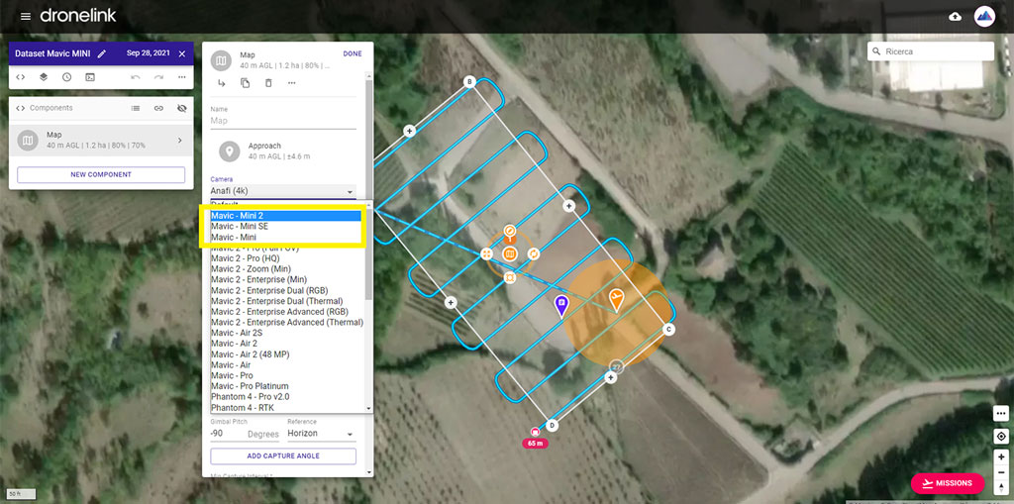
Task: Choose Mavic 2 - Zoom (Min) in the list
Action: (251, 269)
